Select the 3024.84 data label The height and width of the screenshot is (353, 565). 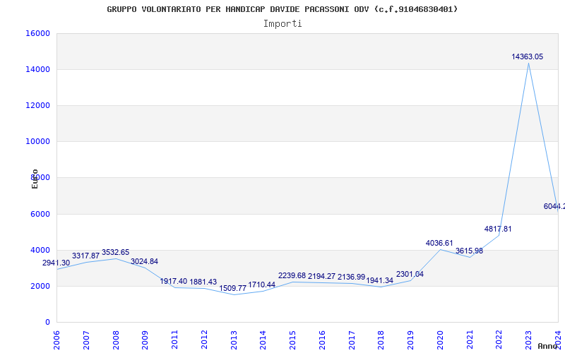(144, 261)
